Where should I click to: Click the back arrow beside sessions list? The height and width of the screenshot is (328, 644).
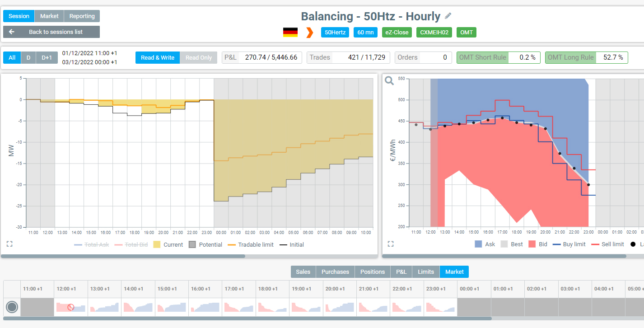(x=11, y=32)
